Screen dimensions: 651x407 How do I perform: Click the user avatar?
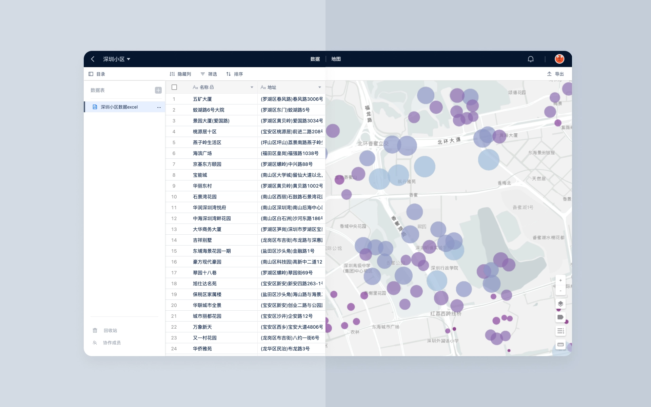tap(559, 59)
